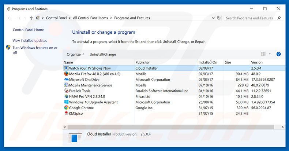Open the Help question mark icon
The image size is (289, 151).
[x=278, y=54]
